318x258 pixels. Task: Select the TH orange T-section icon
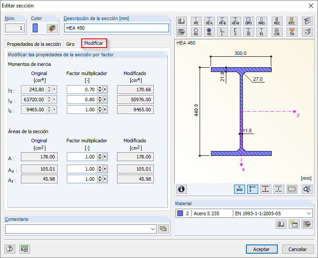tap(292, 32)
